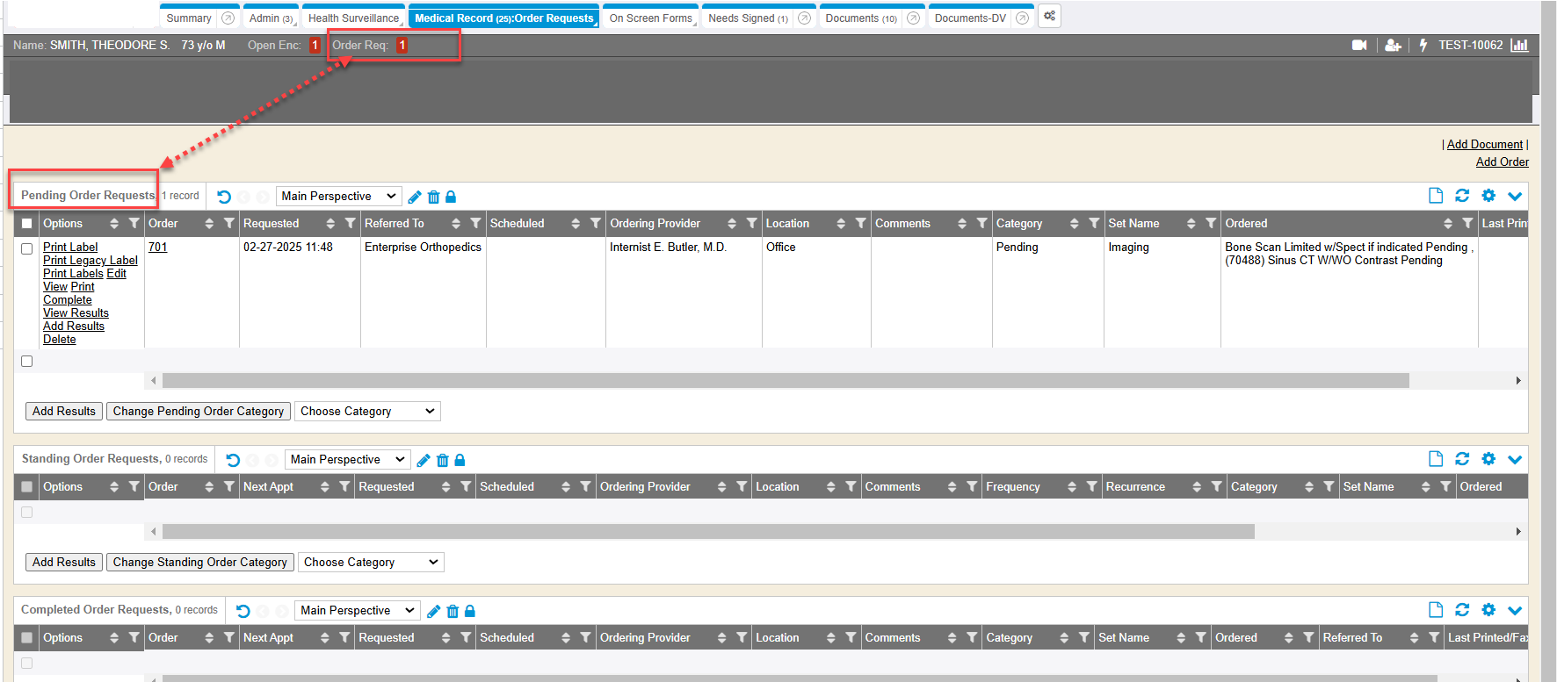
Task: Click pencil edit icon in Pending Order Requests
Action: click(415, 197)
